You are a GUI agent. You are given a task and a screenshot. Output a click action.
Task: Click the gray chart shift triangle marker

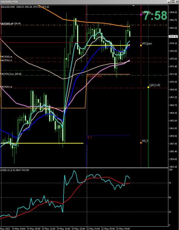click(x=134, y=6)
